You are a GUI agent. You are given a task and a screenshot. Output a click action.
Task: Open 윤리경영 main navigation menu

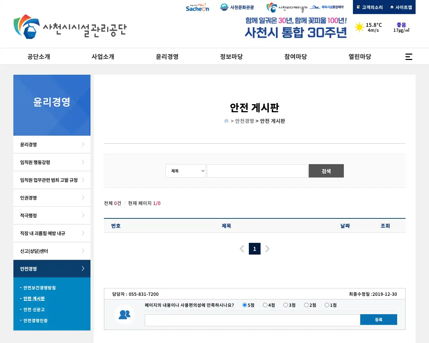click(167, 57)
